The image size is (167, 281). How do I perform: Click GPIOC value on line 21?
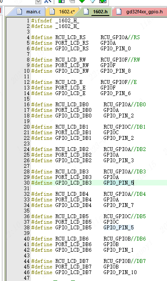point(111,133)
